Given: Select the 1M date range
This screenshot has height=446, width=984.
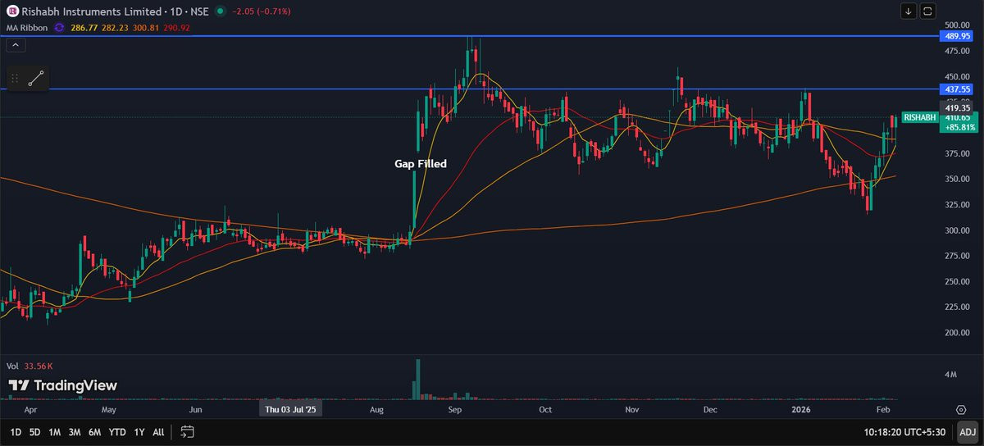Looking at the screenshot, I should [x=55, y=431].
